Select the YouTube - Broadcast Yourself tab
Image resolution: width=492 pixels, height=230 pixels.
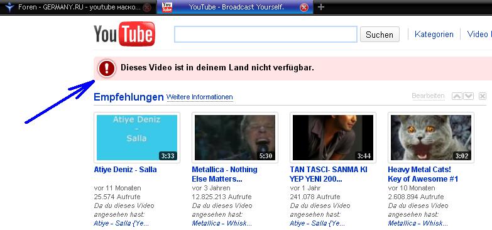click(235, 7)
